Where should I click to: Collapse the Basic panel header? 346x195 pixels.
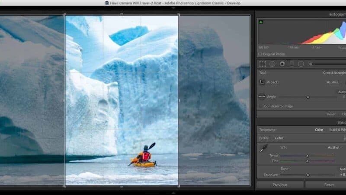(341, 122)
